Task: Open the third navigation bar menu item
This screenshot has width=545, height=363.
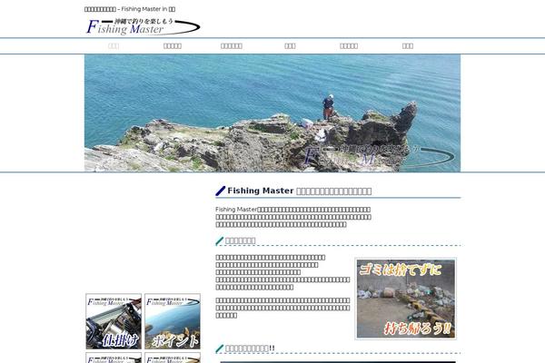Action: point(232,45)
